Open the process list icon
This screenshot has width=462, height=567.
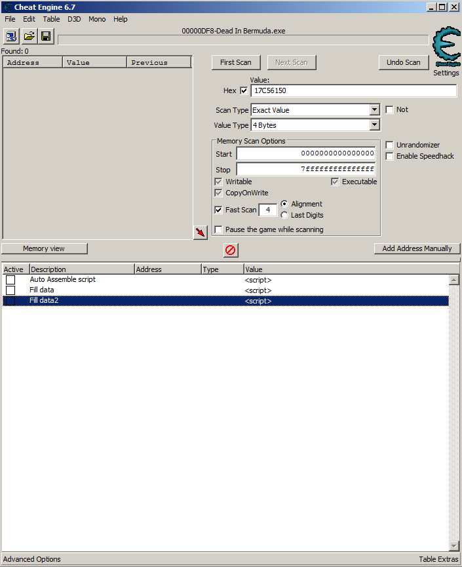11,36
